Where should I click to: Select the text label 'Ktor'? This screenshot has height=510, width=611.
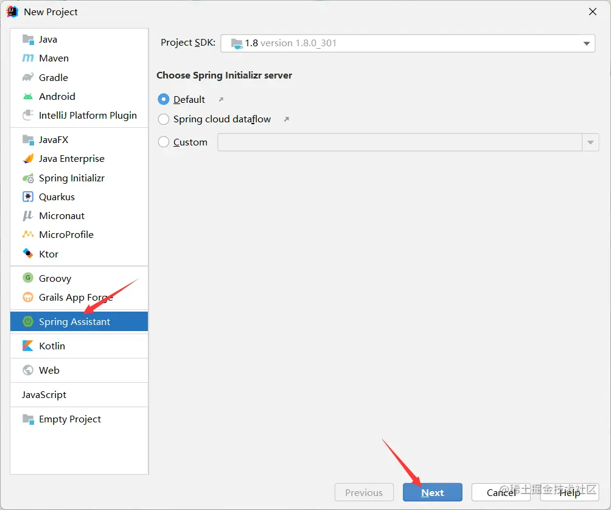pyautogui.click(x=49, y=254)
